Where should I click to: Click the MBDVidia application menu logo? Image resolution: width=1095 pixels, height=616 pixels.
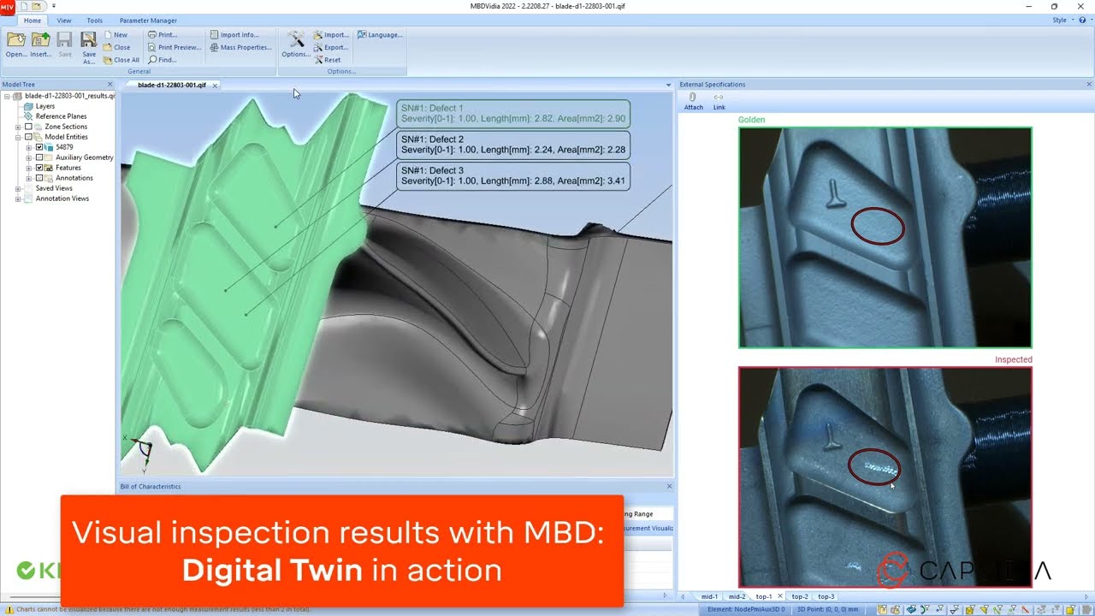coord(7,6)
